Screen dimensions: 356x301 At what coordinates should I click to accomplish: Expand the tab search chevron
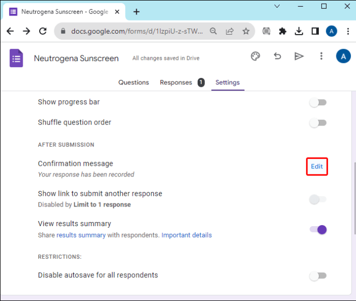point(277,6)
